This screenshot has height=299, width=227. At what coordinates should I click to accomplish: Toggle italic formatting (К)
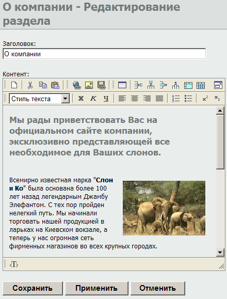pyautogui.click(x=93, y=99)
